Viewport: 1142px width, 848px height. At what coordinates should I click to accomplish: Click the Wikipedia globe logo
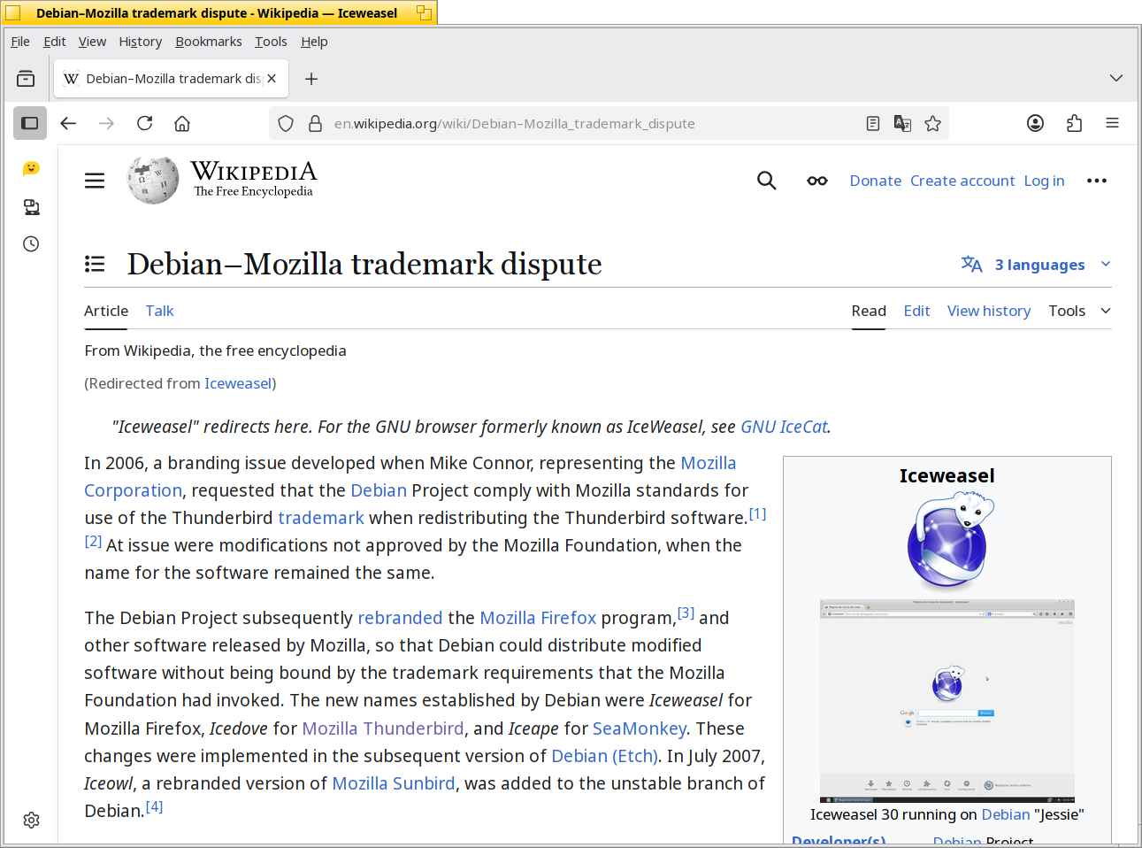(153, 180)
